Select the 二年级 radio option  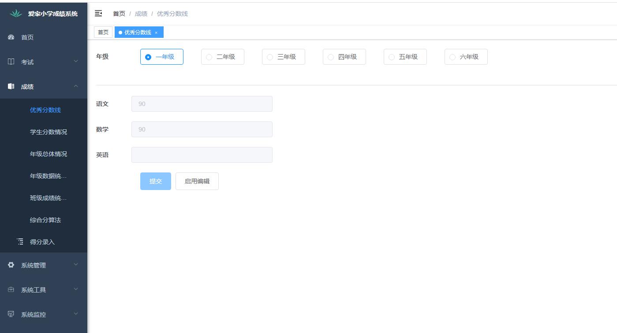click(209, 57)
